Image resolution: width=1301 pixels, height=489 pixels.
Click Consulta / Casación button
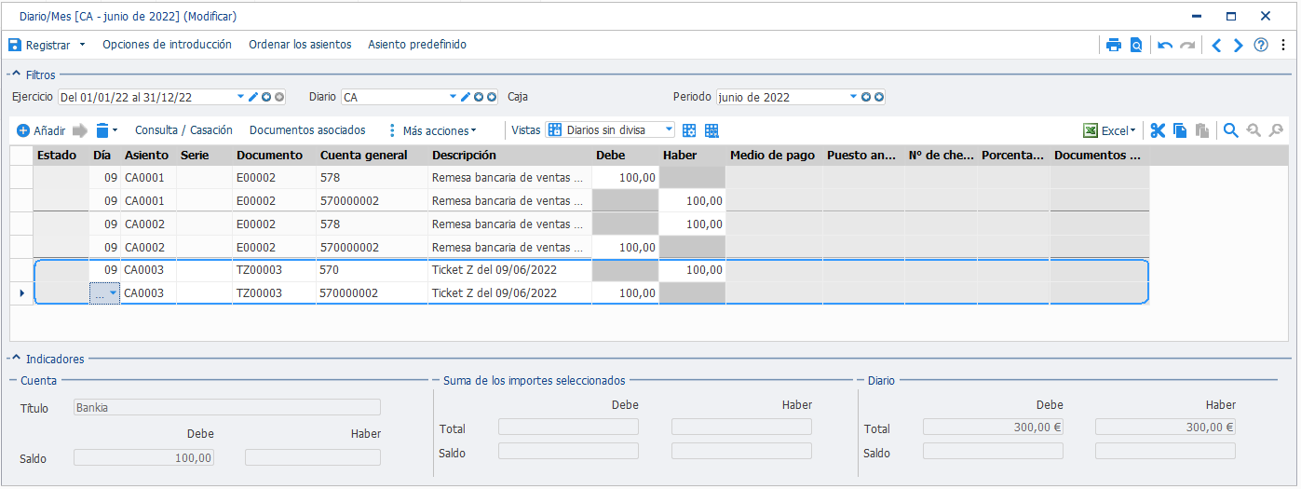pos(183,130)
